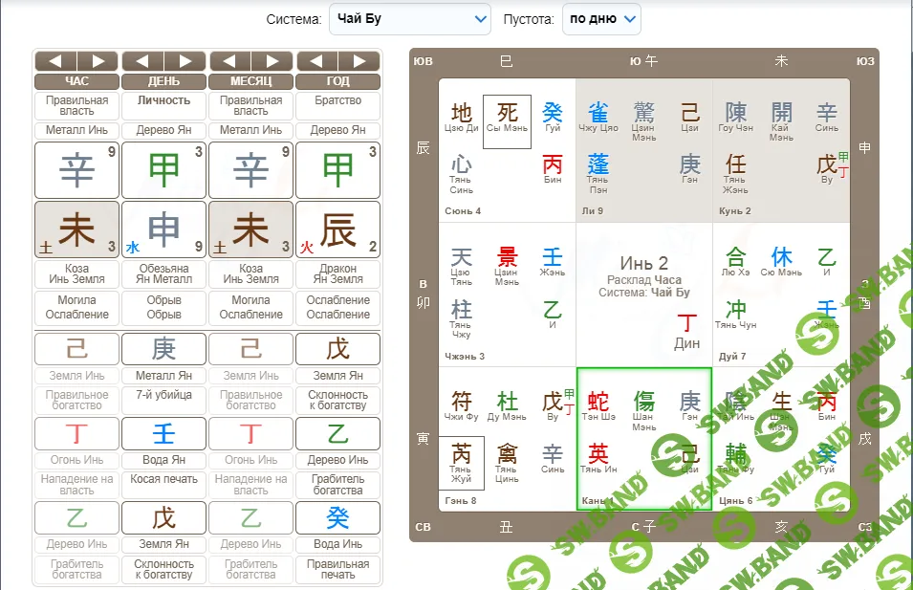Advance one day with ДЕНЬ right arrow
This screenshot has width=913, height=590.
[x=185, y=61]
